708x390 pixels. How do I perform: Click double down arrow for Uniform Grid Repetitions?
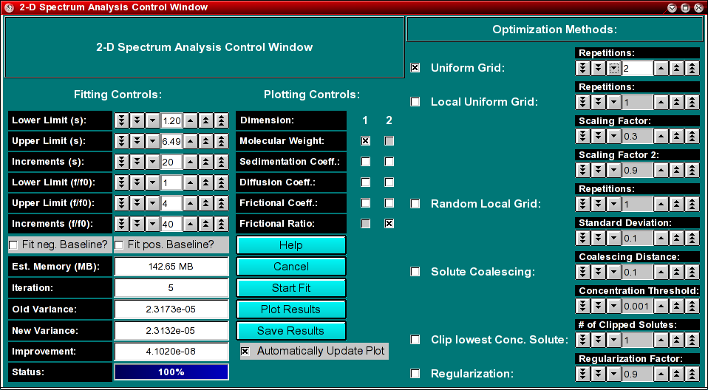click(598, 69)
